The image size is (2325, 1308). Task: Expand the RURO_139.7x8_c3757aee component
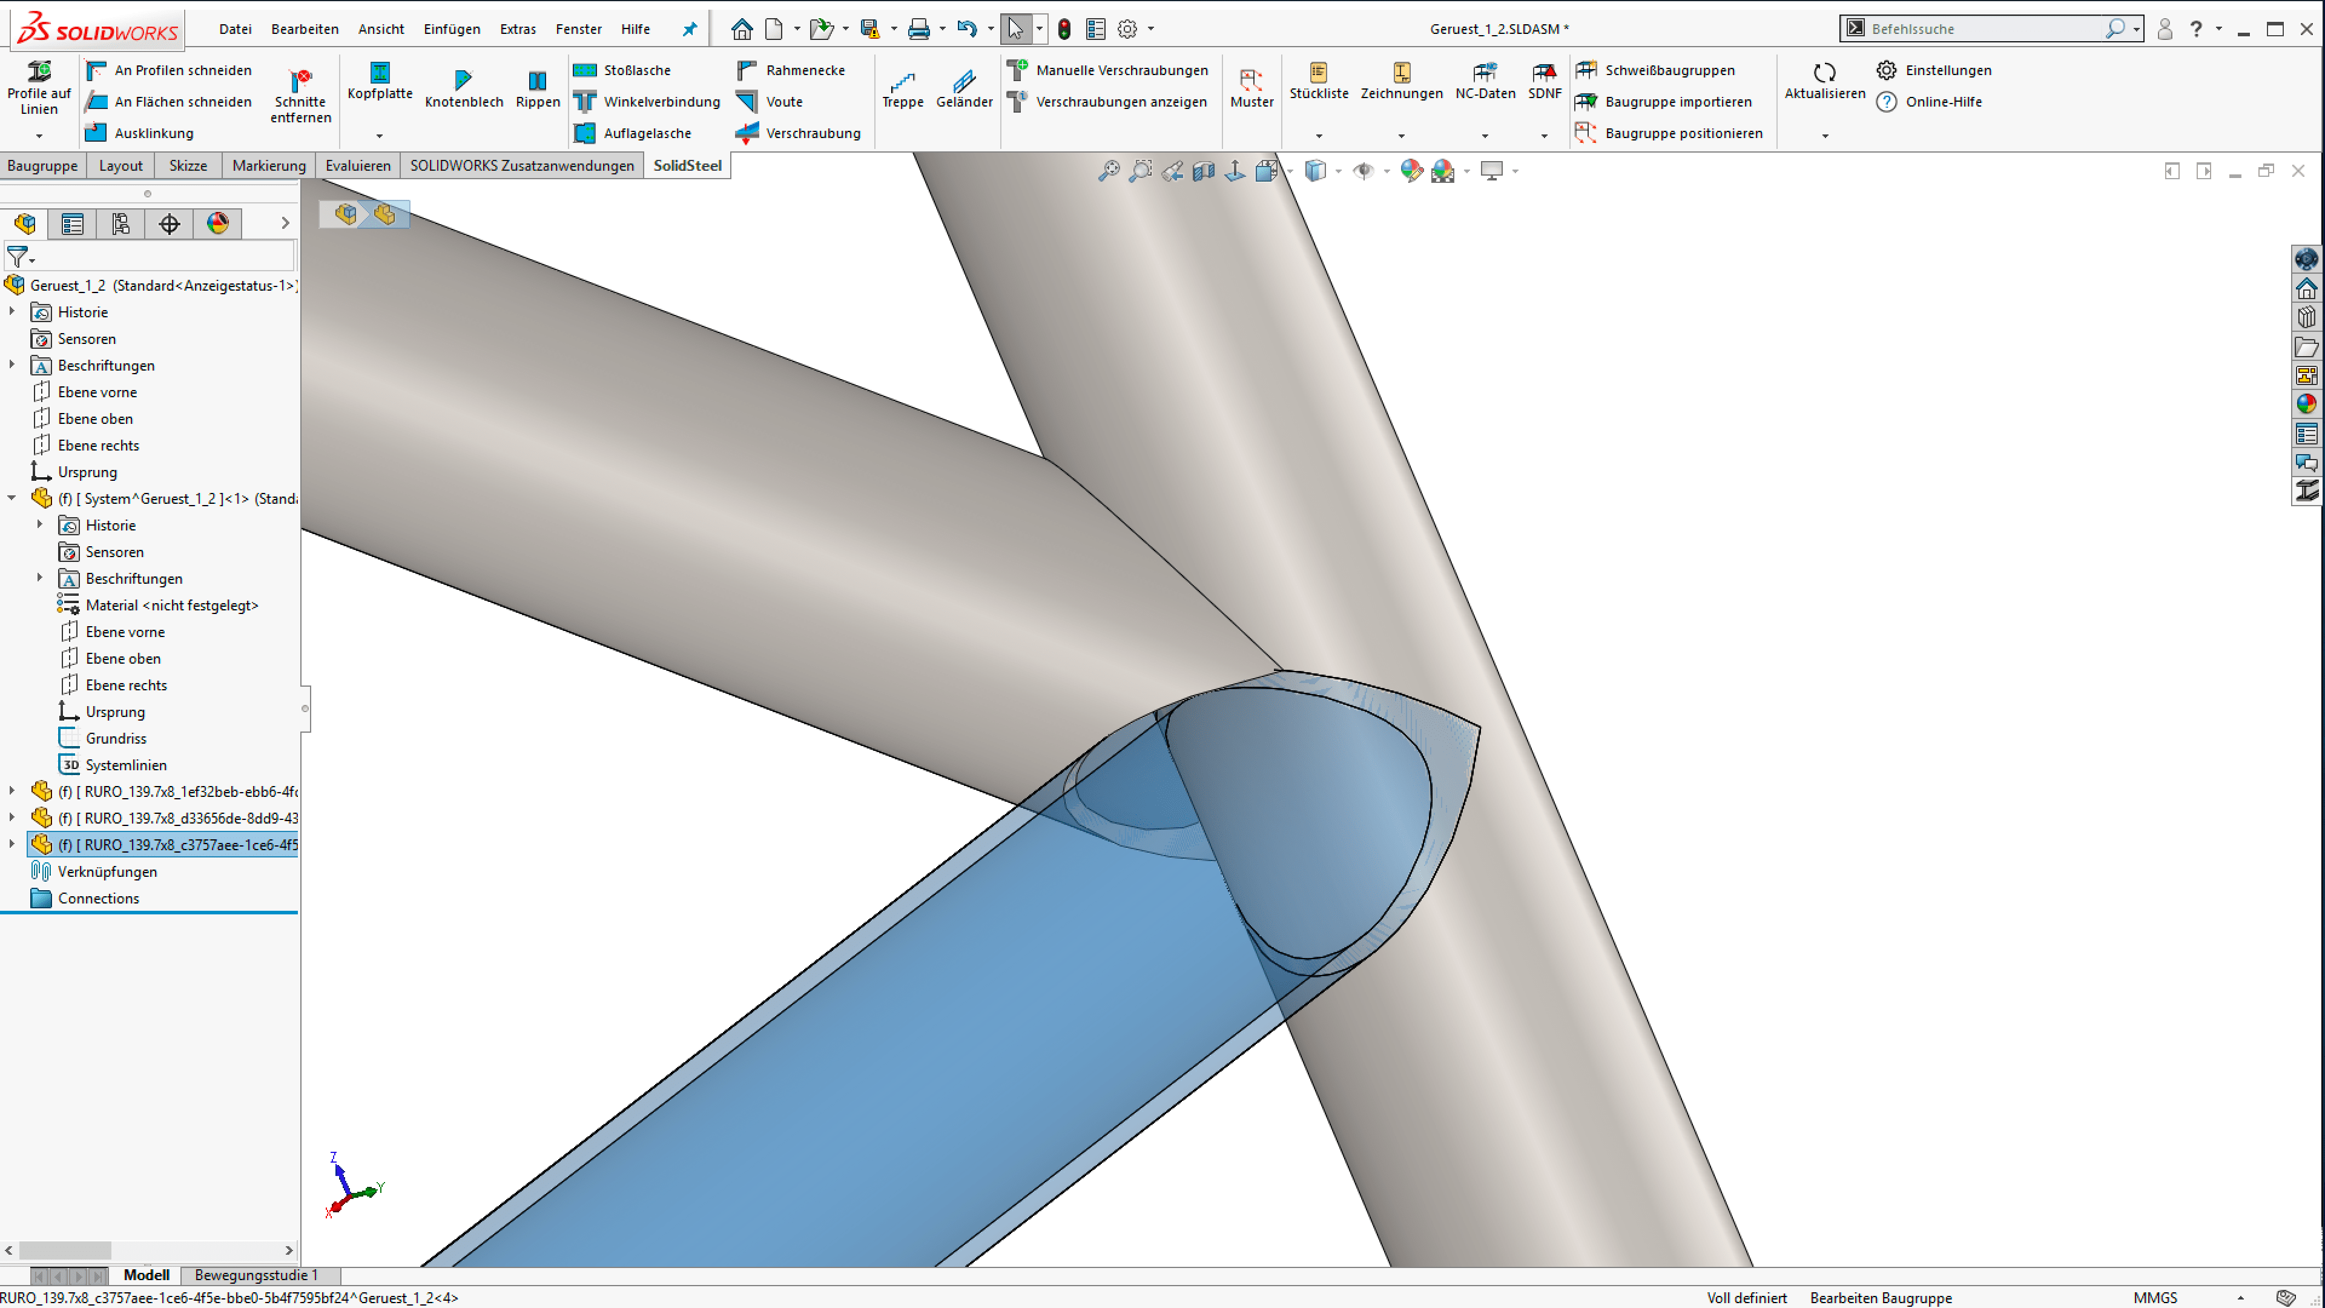(x=12, y=844)
